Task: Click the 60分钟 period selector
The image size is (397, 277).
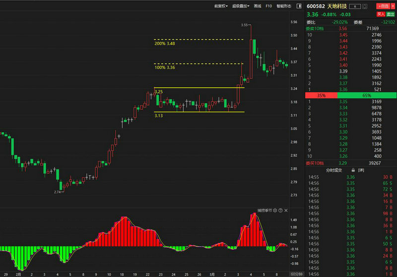Action: pos(296,274)
